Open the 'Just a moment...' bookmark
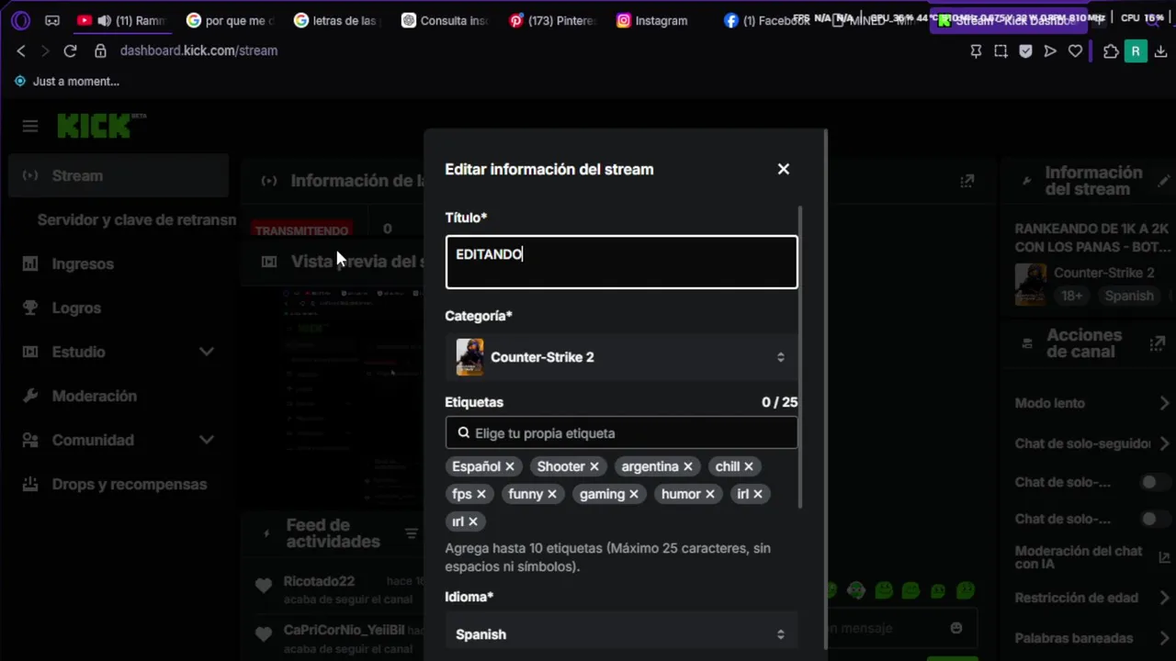The width and height of the screenshot is (1176, 661). pyautogui.click(x=66, y=81)
